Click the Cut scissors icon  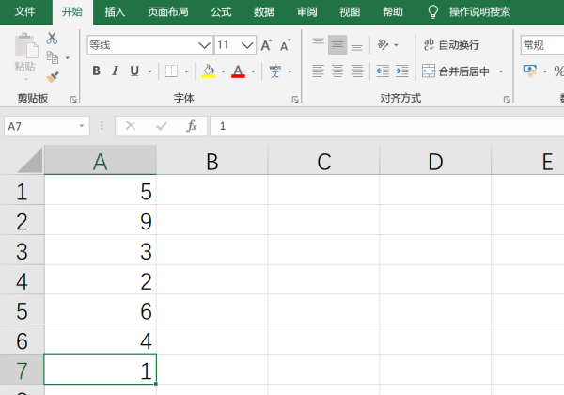coord(52,39)
